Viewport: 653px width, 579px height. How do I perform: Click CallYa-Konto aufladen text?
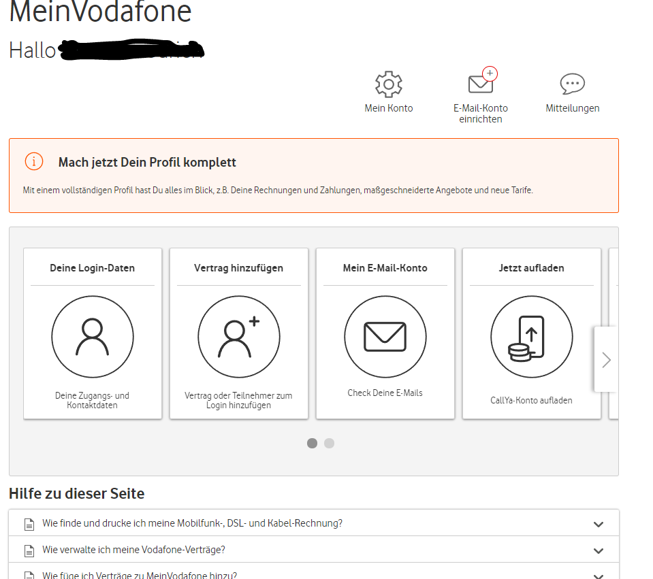[531, 401]
